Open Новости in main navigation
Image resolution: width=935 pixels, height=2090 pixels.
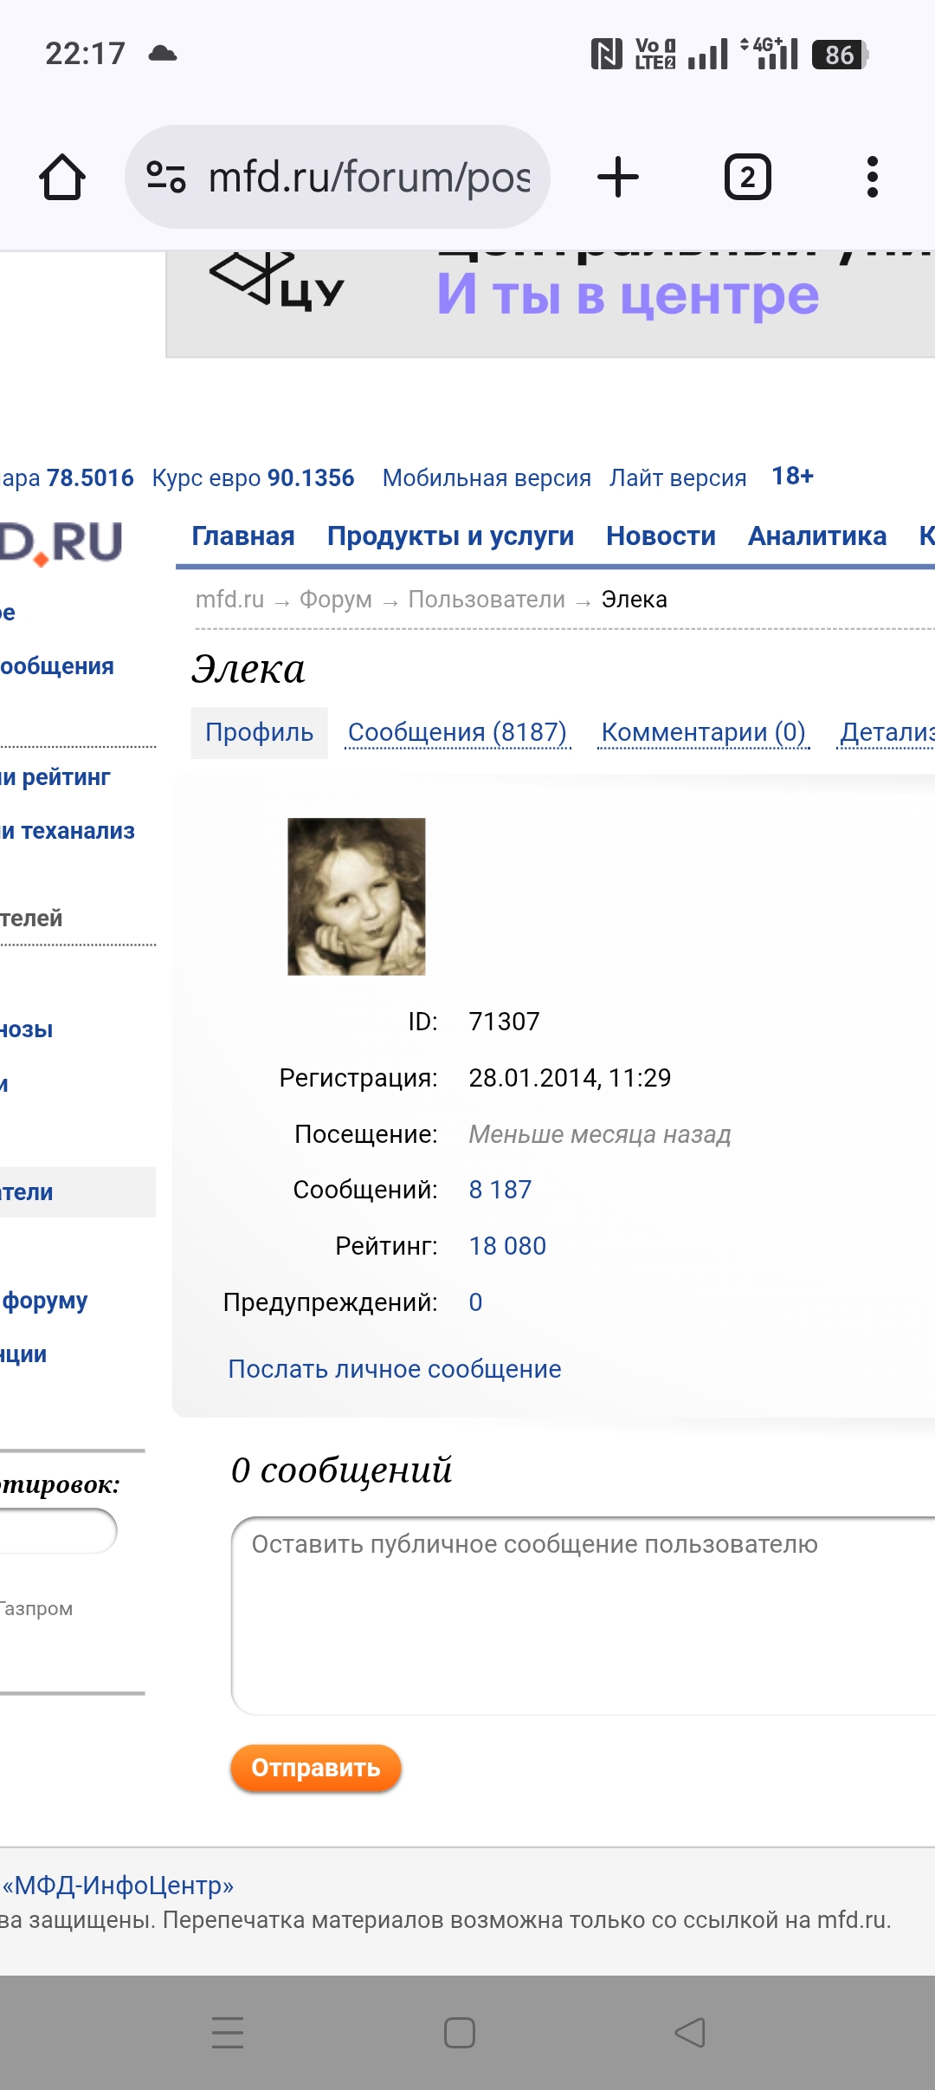pos(661,535)
